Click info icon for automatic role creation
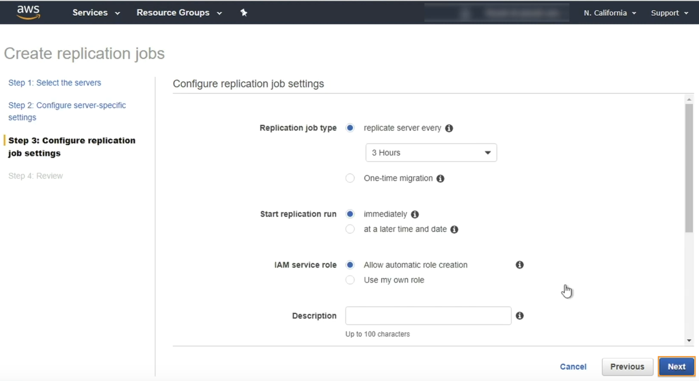 point(519,265)
